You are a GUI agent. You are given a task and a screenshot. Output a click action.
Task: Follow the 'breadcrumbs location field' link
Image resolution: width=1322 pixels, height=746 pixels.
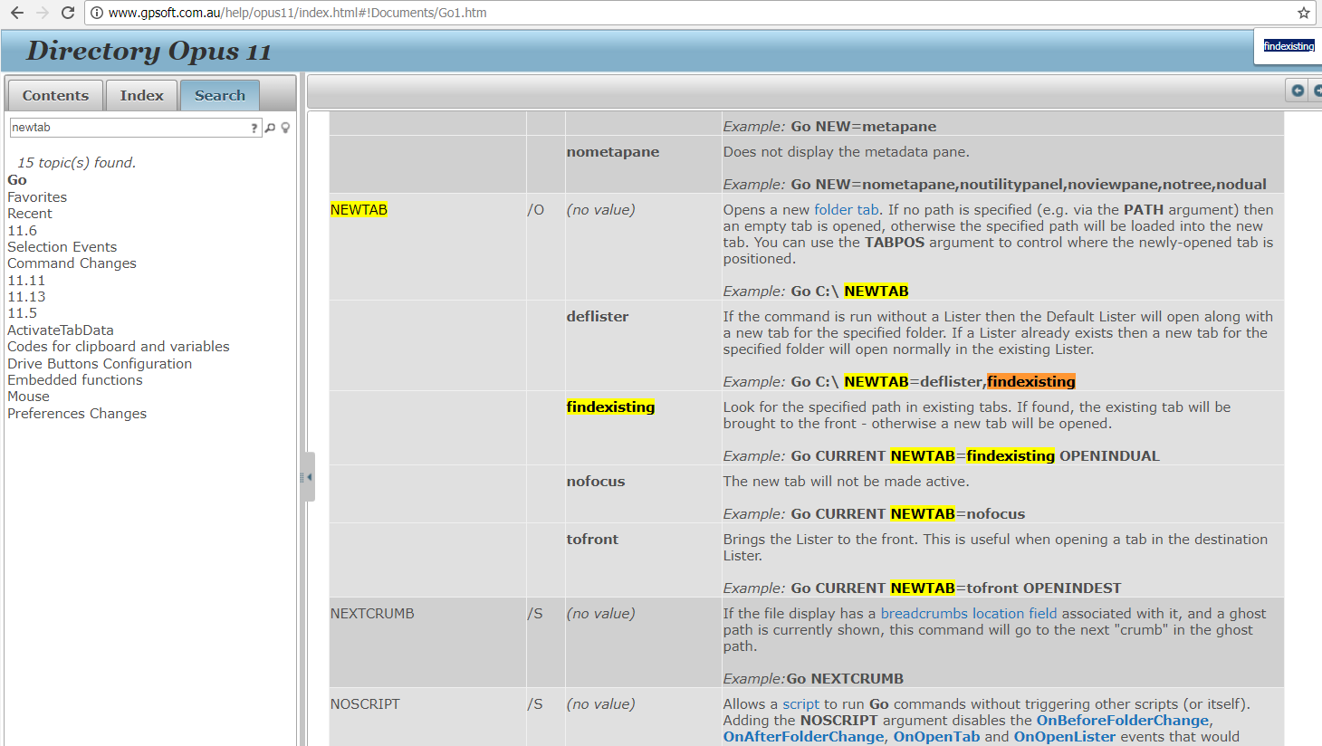tap(969, 614)
